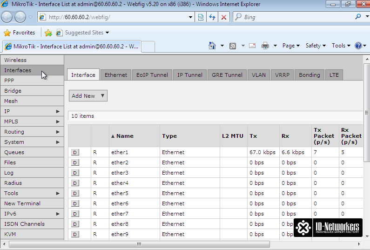Open Wireless in the sidebar menu

pyautogui.click(x=32, y=60)
